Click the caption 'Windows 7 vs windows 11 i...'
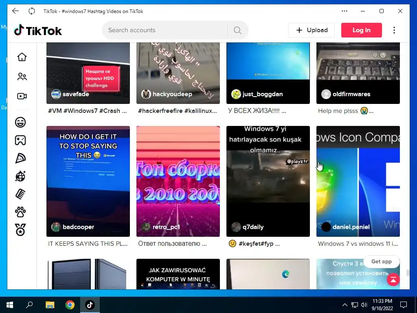This screenshot has width=417, height=313. coord(358,244)
